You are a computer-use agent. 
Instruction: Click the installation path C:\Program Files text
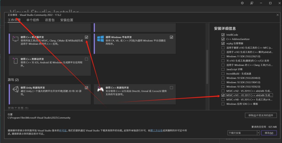click(39, 118)
